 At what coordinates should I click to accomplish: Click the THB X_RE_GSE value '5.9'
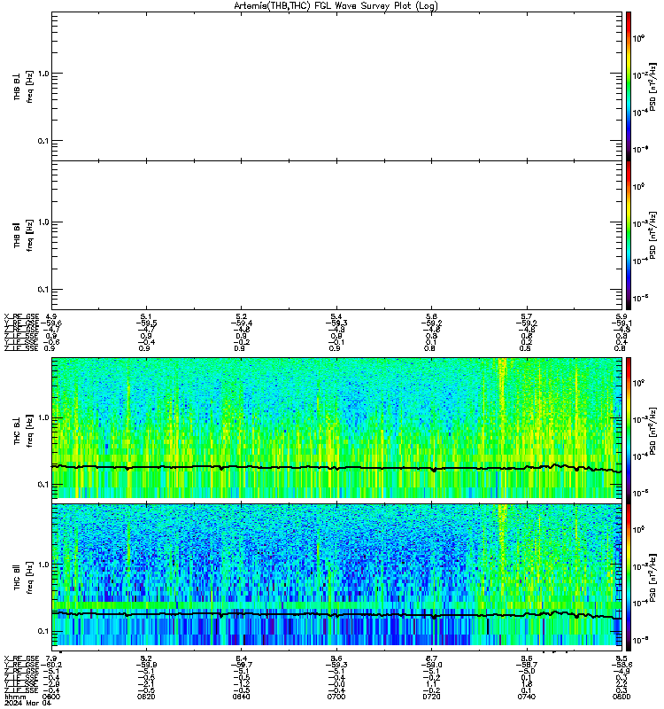(622, 316)
